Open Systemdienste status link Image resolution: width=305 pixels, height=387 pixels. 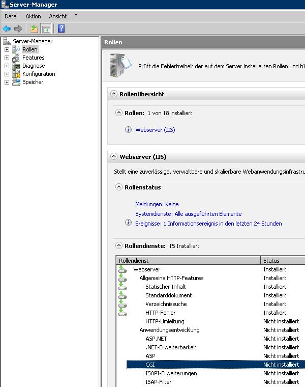188,214
